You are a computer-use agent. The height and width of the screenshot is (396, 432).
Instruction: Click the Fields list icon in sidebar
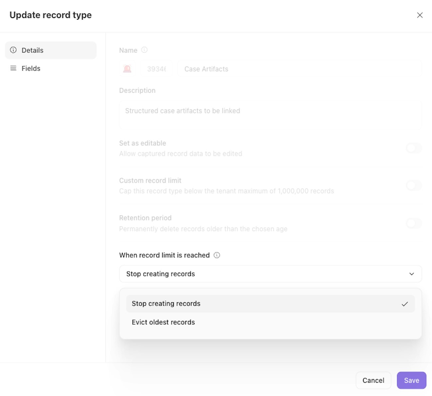(x=13, y=68)
